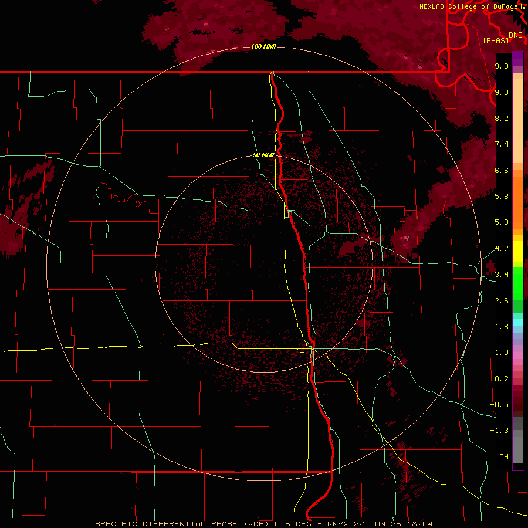Click the 18:04 timestamp in the caption
Image resolution: width=528 pixels, height=528 pixels.
click(420, 524)
